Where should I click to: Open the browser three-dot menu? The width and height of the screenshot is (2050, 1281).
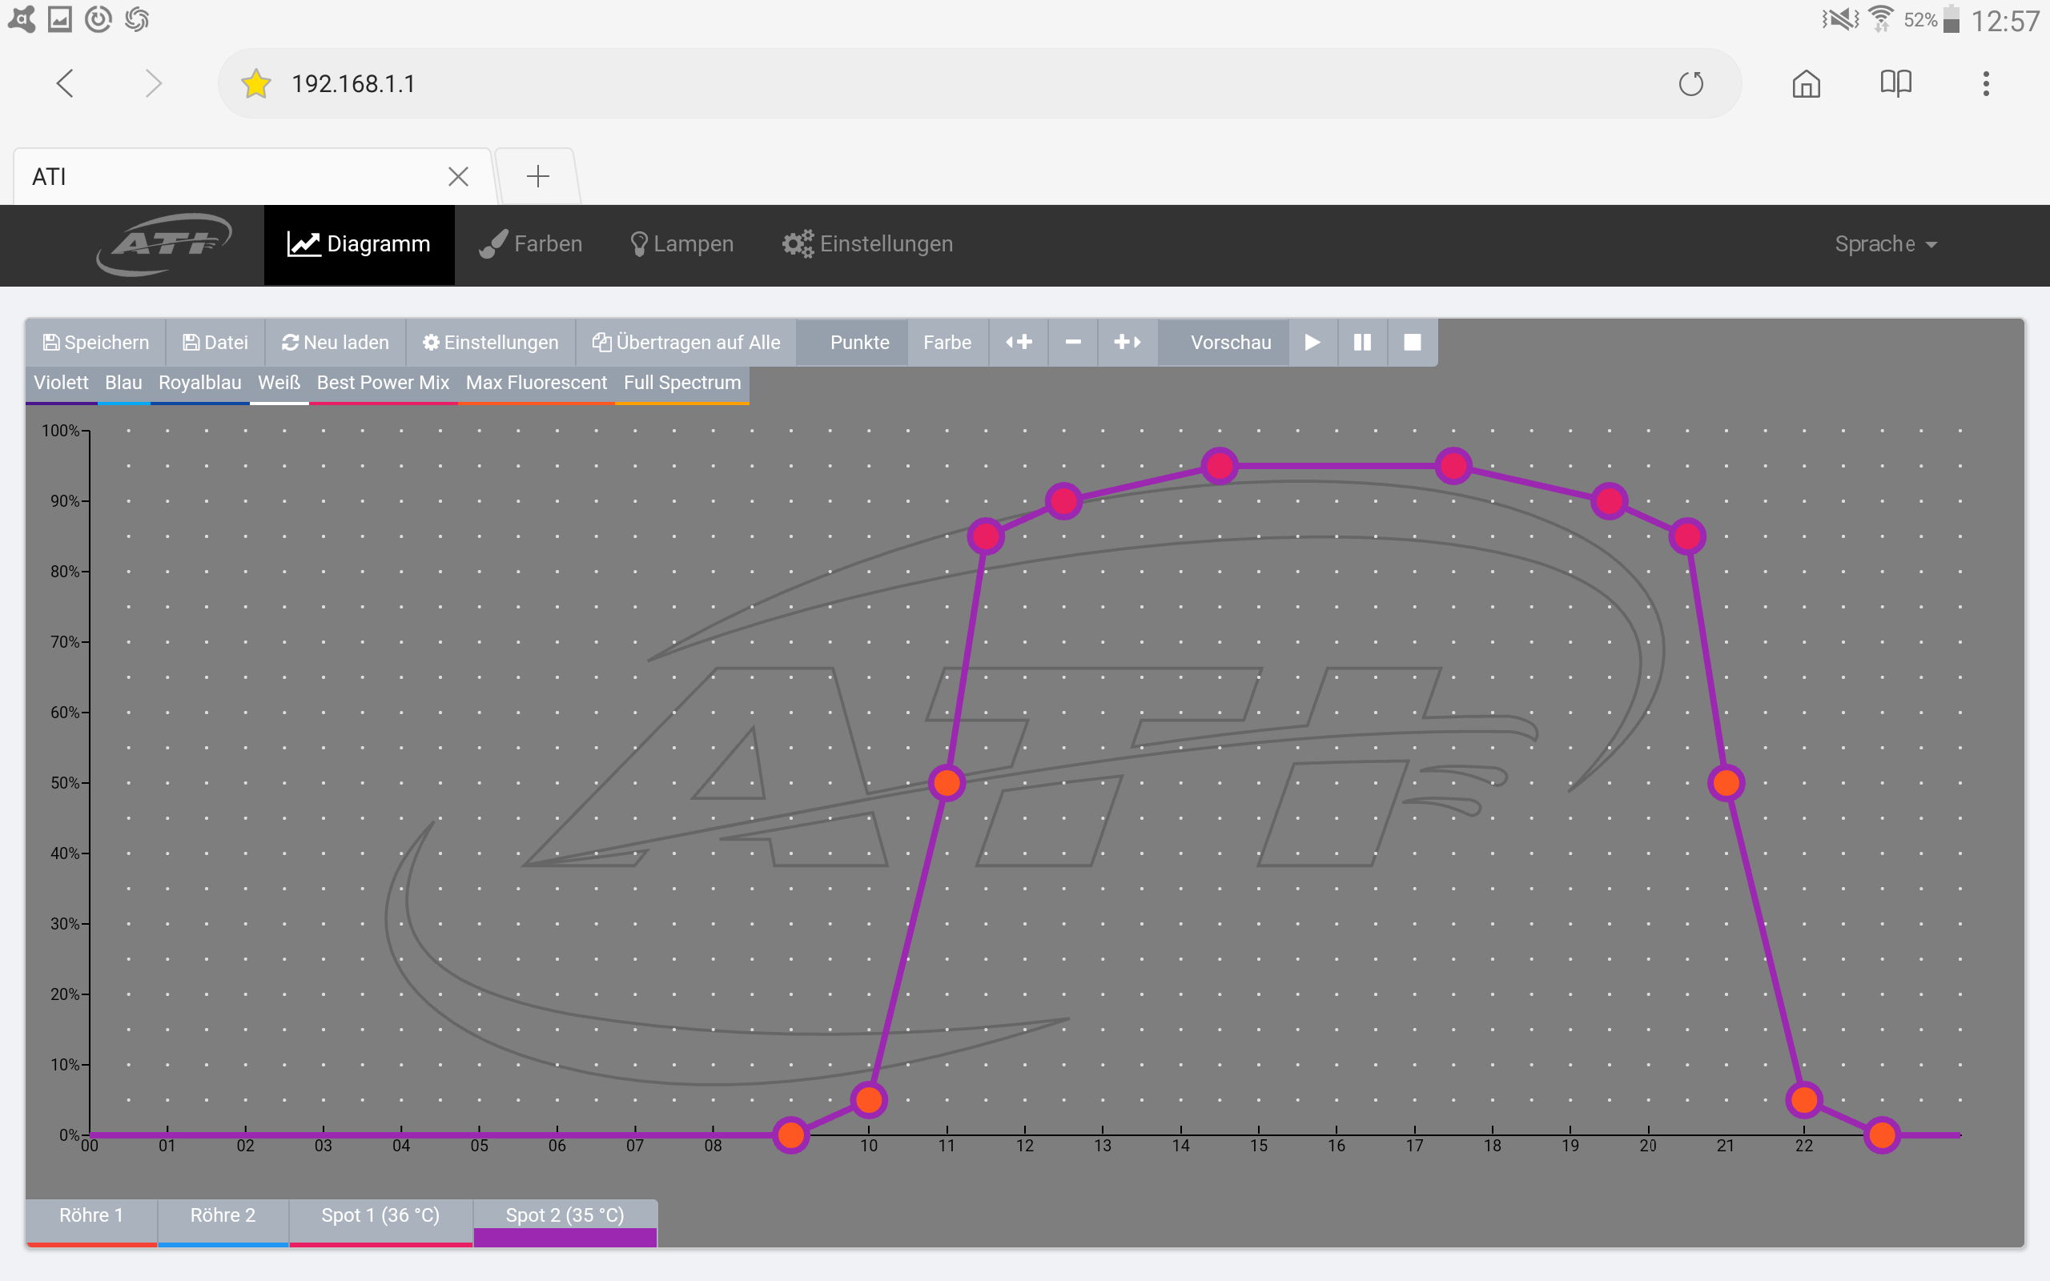tap(1986, 84)
